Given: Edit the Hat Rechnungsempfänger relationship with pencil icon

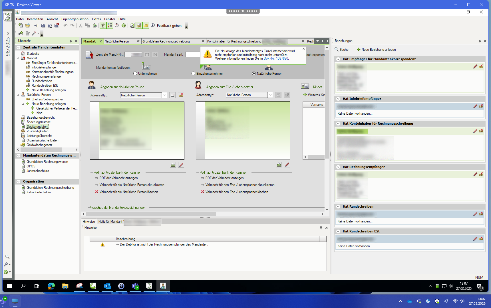Looking at the screenshot, I should click(475, 174).
